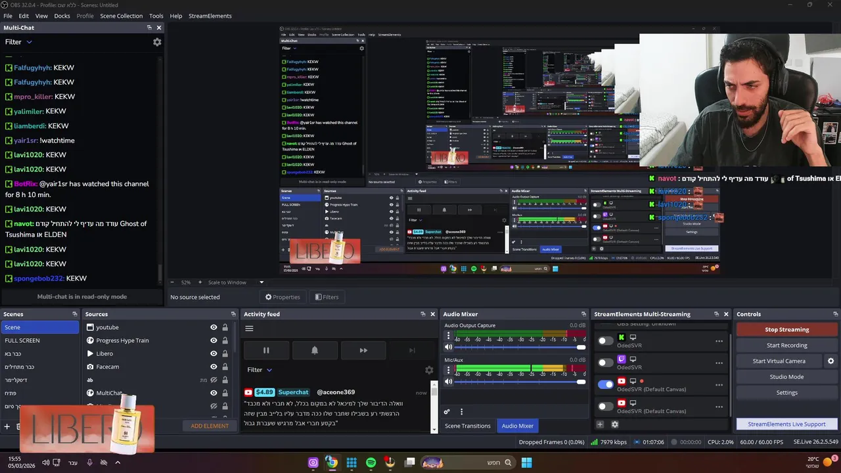Expand the Multi-Chat Filter dropdown
This screenshot has height=473, width=841.
pos(18,42)
